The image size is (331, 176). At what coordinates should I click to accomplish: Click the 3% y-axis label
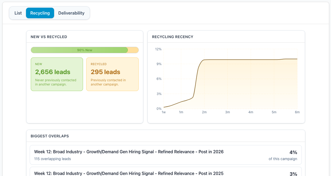159,94
